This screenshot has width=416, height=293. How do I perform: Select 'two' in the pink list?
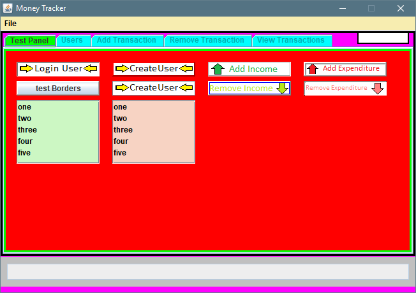(x=154, y=118)
